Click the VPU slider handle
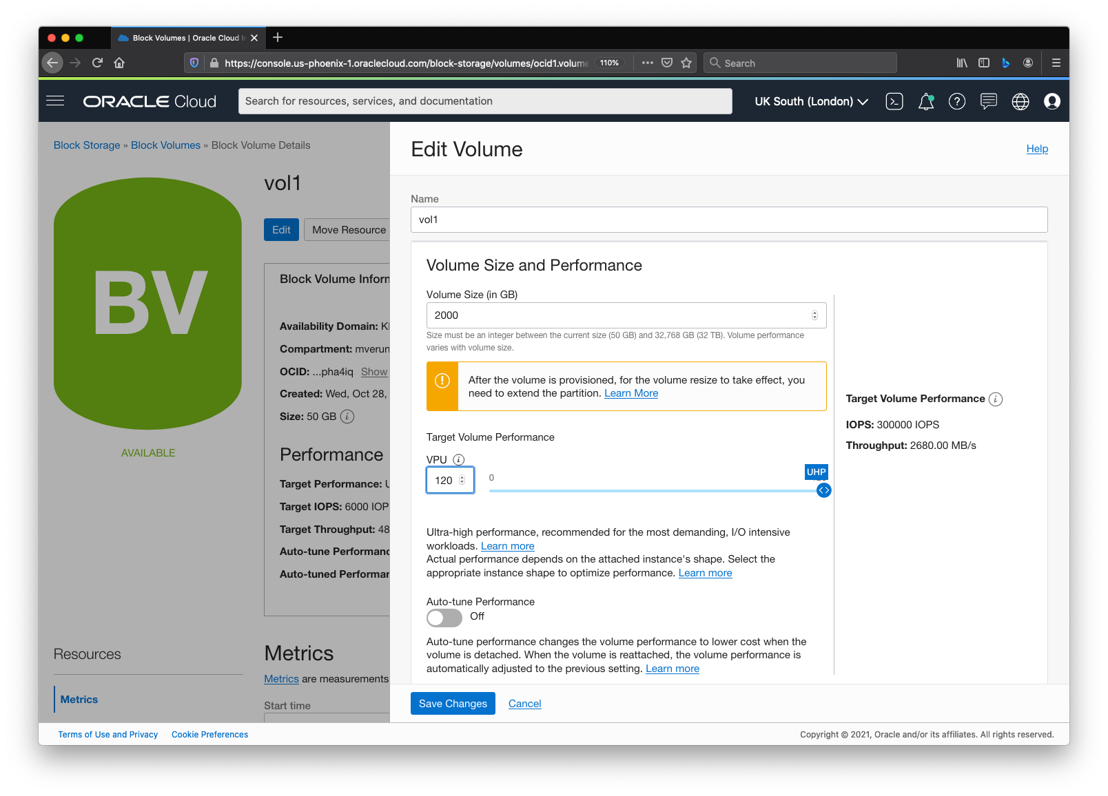 point(823,490)
